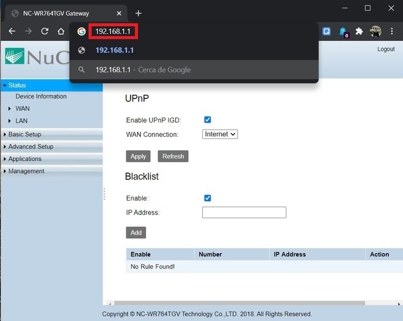Maximize the browser window
This screenshot has width=403, height=321.
(x=368, y=8)
